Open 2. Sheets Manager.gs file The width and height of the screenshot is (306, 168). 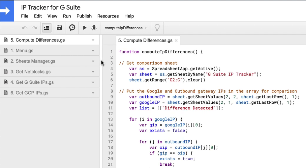(x=50, y=61)
